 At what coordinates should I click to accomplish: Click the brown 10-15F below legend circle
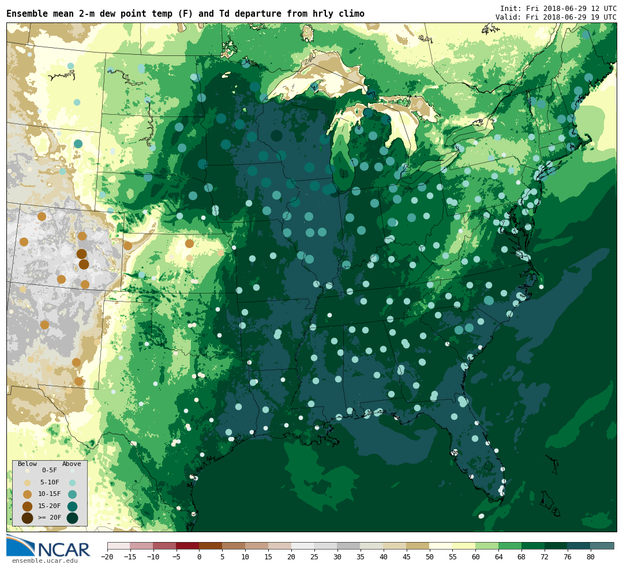click(x=28, y=495)
